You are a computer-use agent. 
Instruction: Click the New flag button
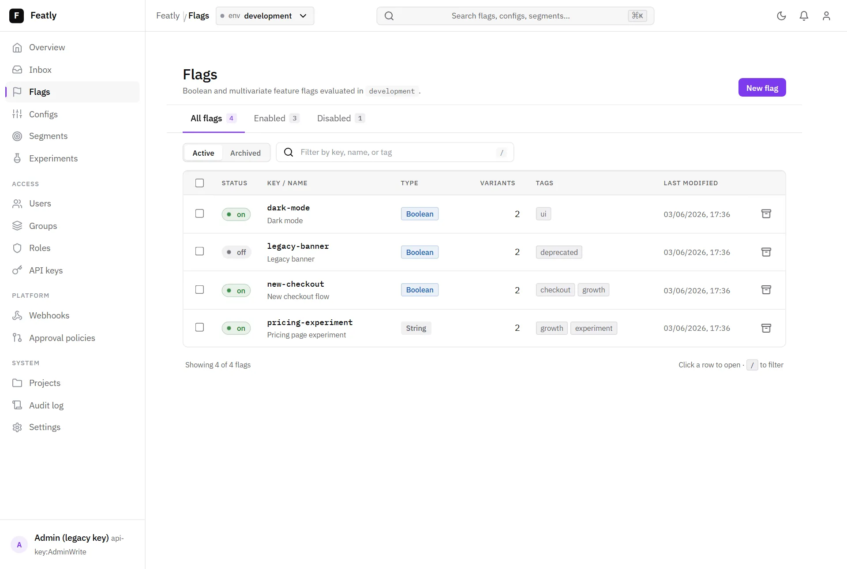762,88
